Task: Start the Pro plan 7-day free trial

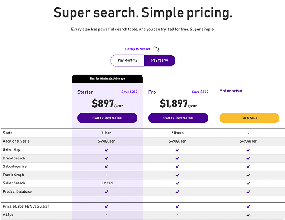Action: point(178,118)
